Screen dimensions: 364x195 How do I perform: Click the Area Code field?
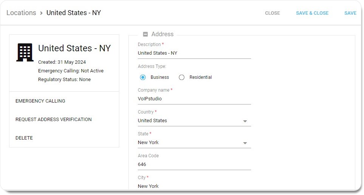coord(194,164)
